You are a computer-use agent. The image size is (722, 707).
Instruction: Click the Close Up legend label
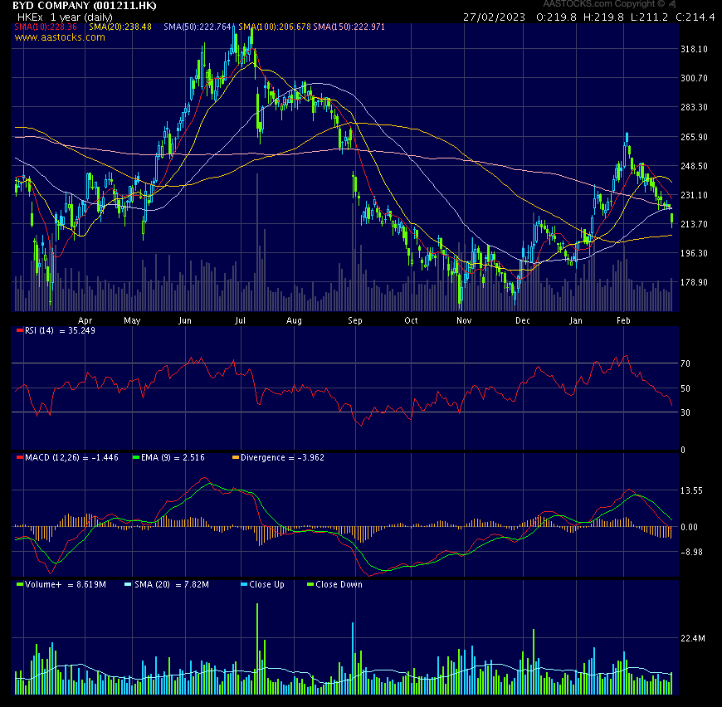click(x=267, y=584)
